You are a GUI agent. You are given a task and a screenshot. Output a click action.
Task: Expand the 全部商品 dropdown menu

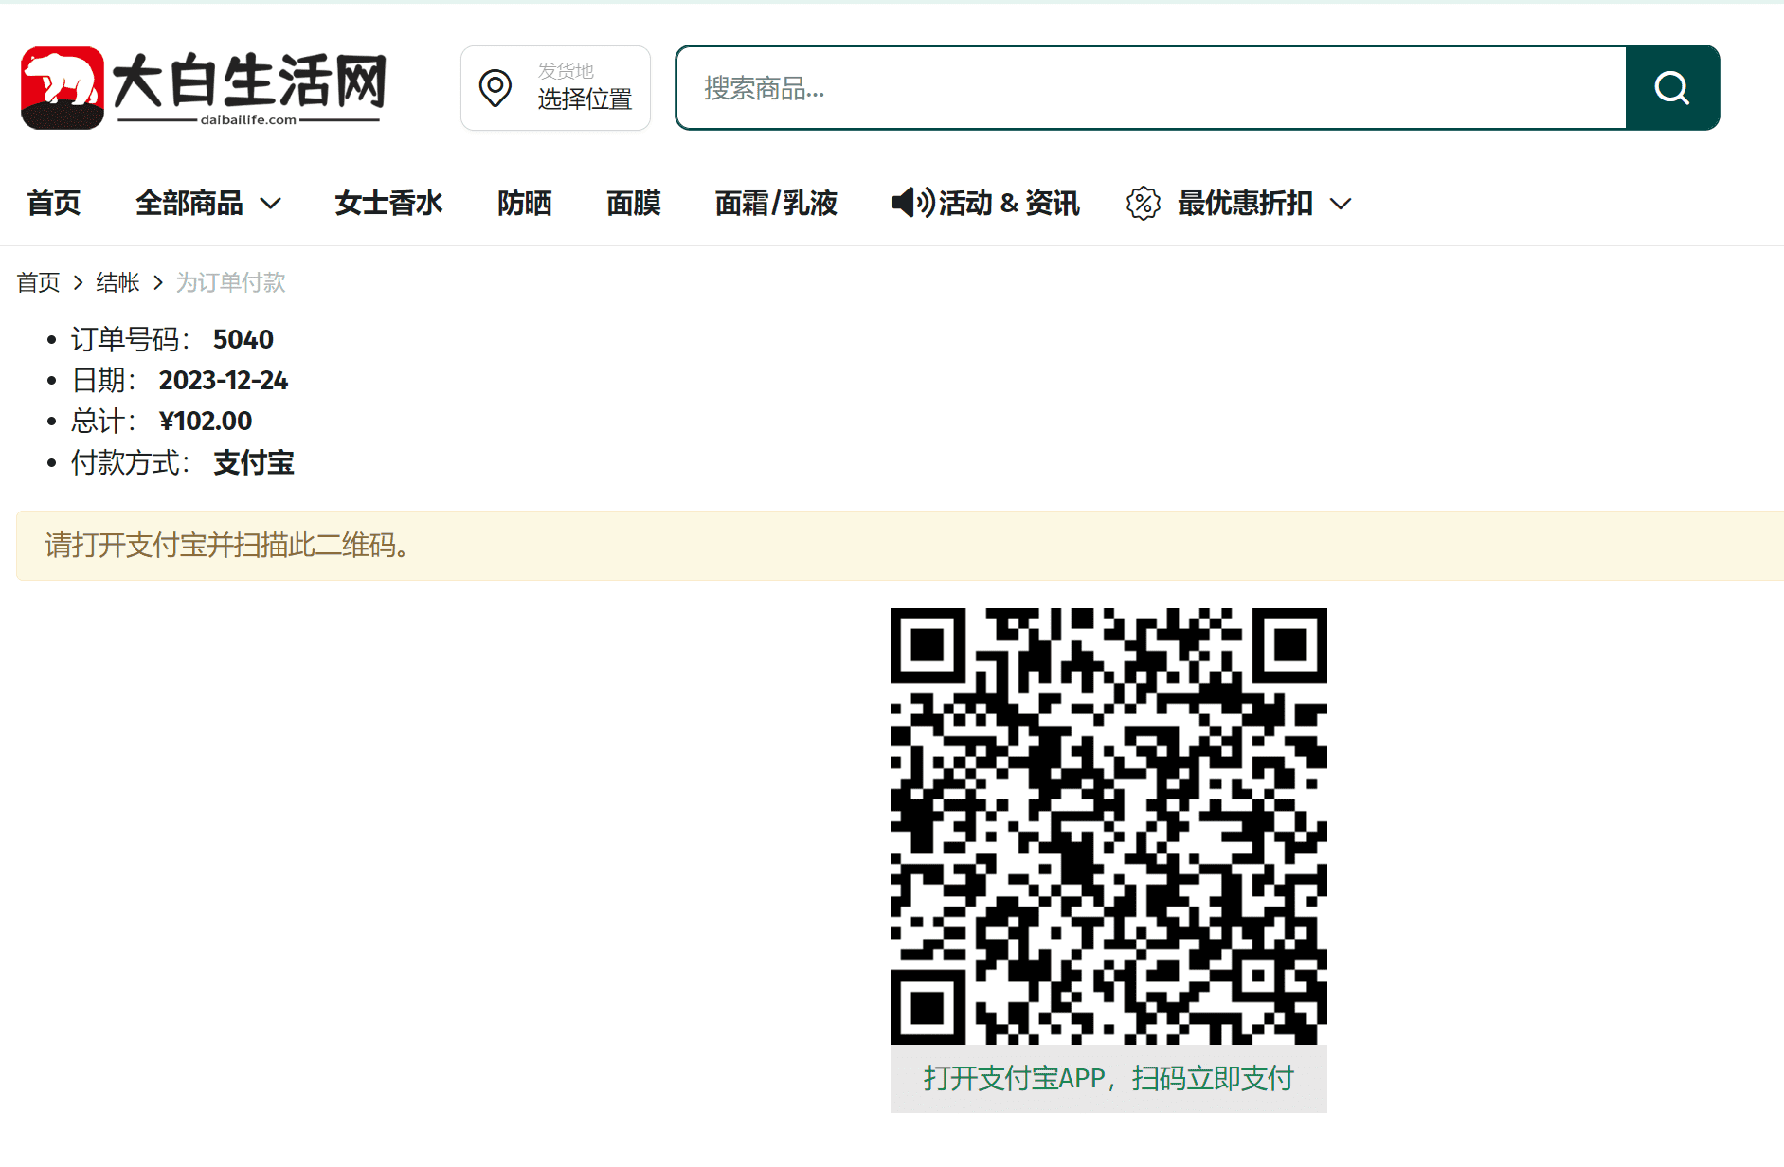point(190,203)
